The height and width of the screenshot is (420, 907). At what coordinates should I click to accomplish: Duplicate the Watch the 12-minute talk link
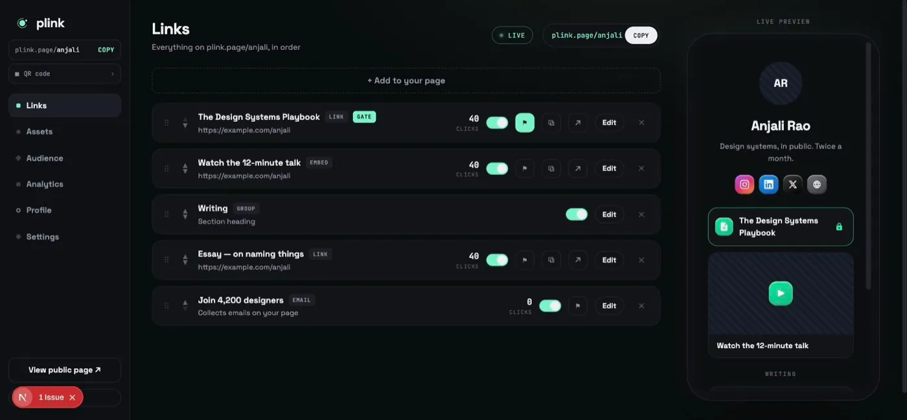click(551, 169)
